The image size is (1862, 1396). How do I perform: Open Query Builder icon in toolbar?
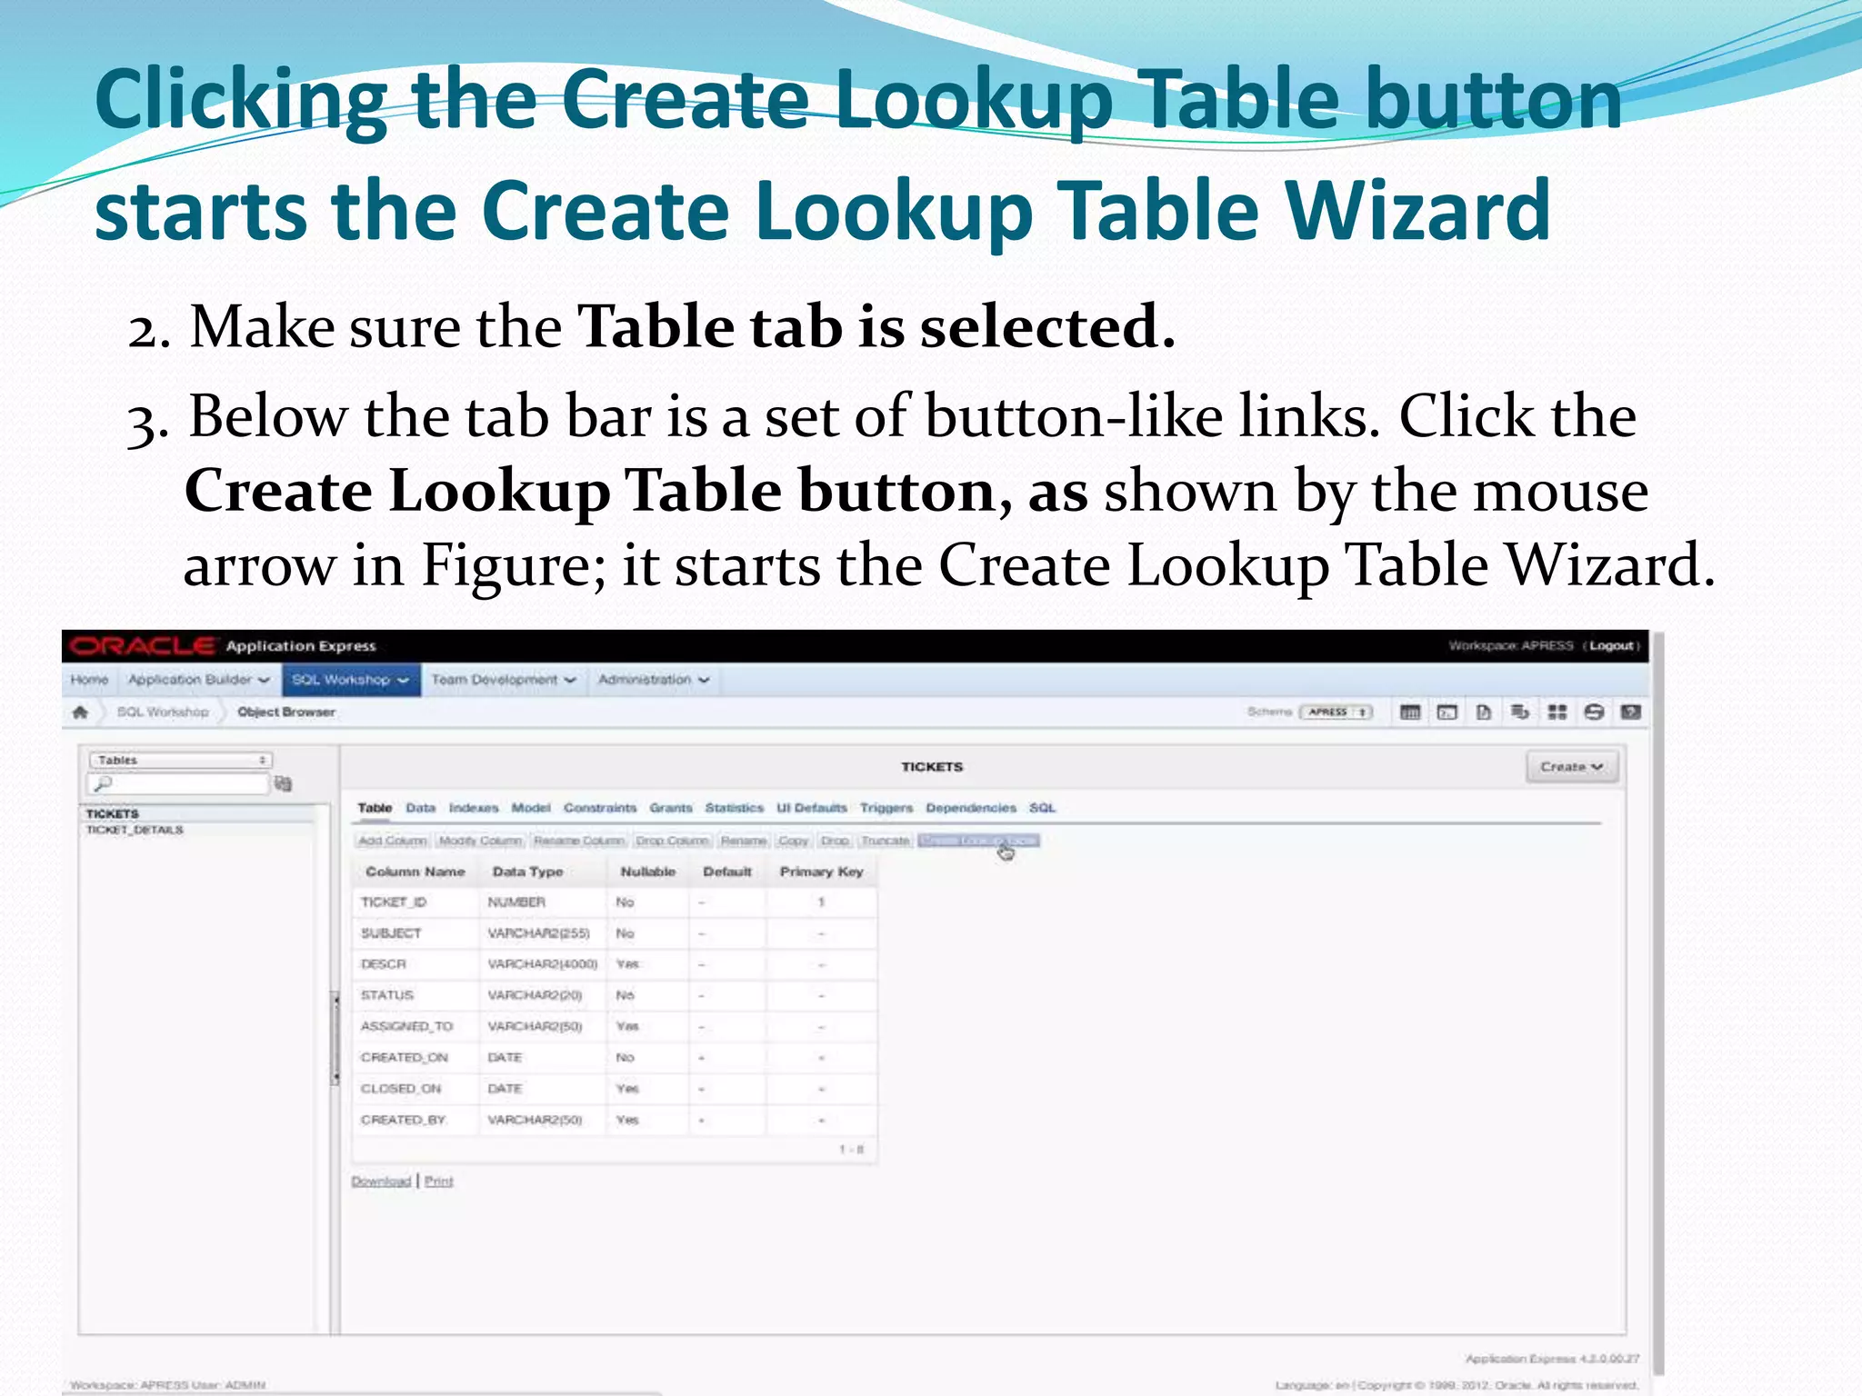pyautogui.click(x=1520, y=712)
